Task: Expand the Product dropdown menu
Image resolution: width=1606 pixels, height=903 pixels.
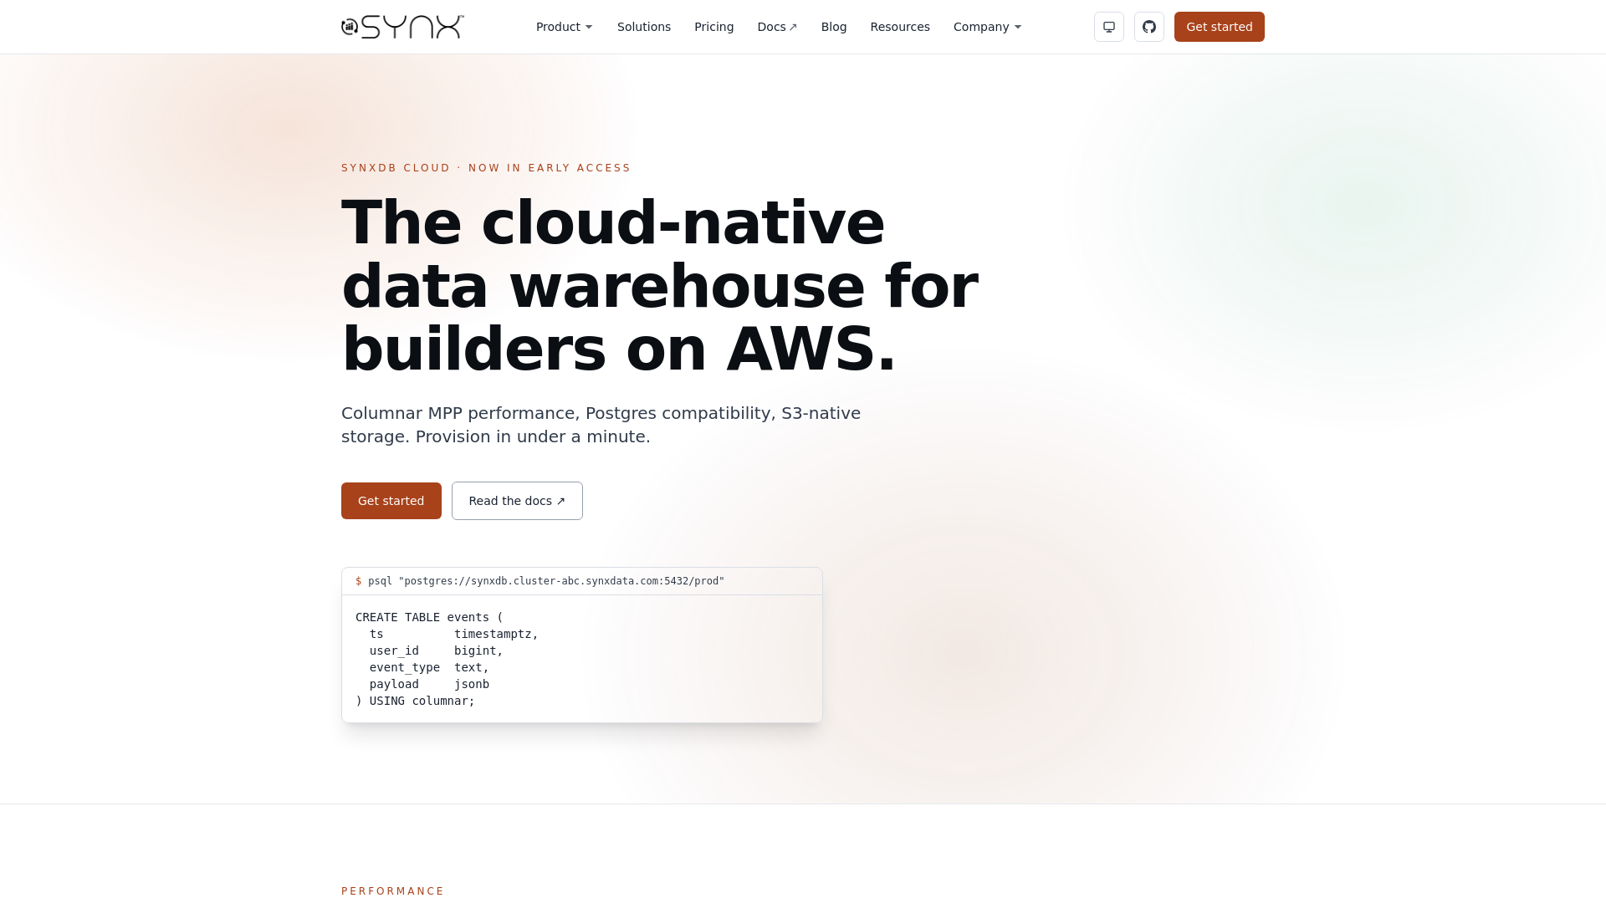Action: coord(565,27)
